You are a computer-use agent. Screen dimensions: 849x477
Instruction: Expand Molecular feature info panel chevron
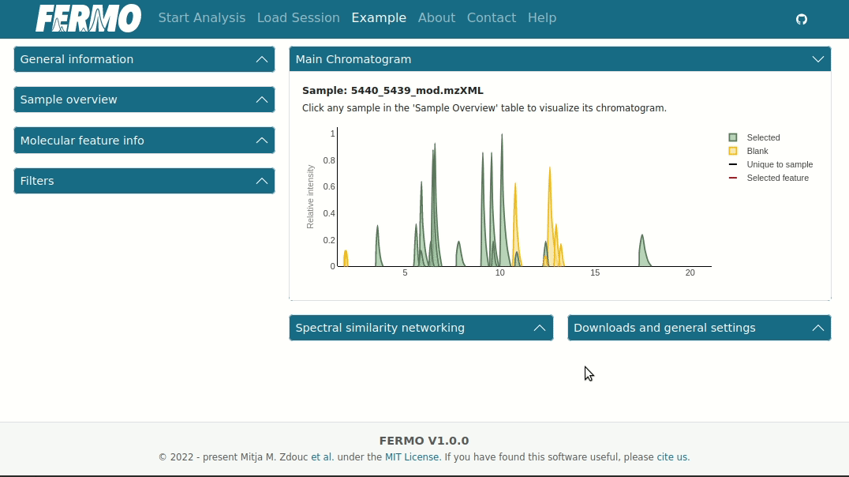[x=261, y=141]
